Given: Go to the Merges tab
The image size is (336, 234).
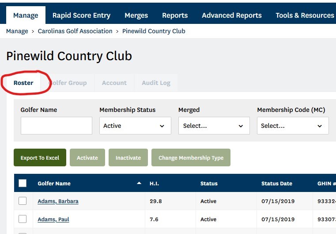Looking at the screenshot, I should 136,15.
